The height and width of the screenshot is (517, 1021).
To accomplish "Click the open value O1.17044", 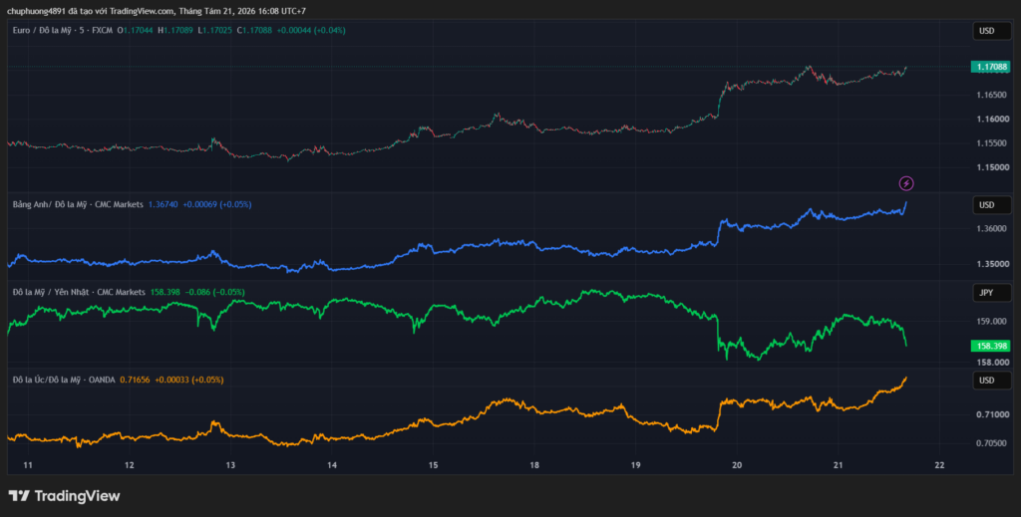I will (136, 30).
